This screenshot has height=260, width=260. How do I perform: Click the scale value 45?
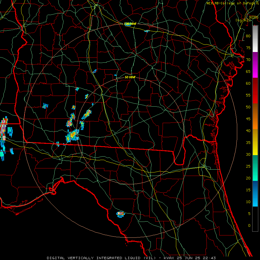tap(248, 119)
